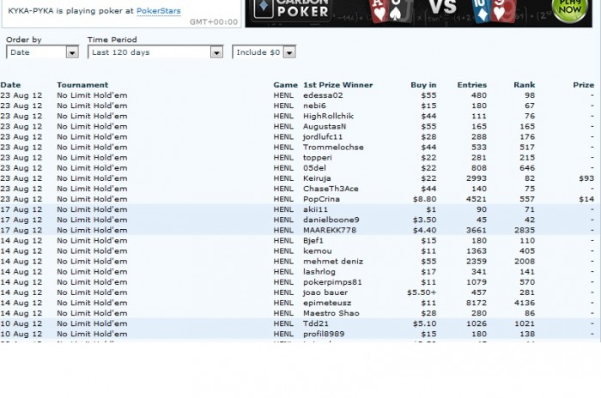Image resolution: width=601 pixels, height=398 pixels.
Task: Click the Carbon Poker banner ad
Action: (419, 13)
